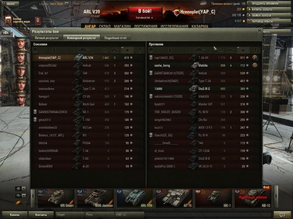This screenshot has height=219, width=293.
Task: Open the МАГАЗИН tab
Action: point(122,26)
